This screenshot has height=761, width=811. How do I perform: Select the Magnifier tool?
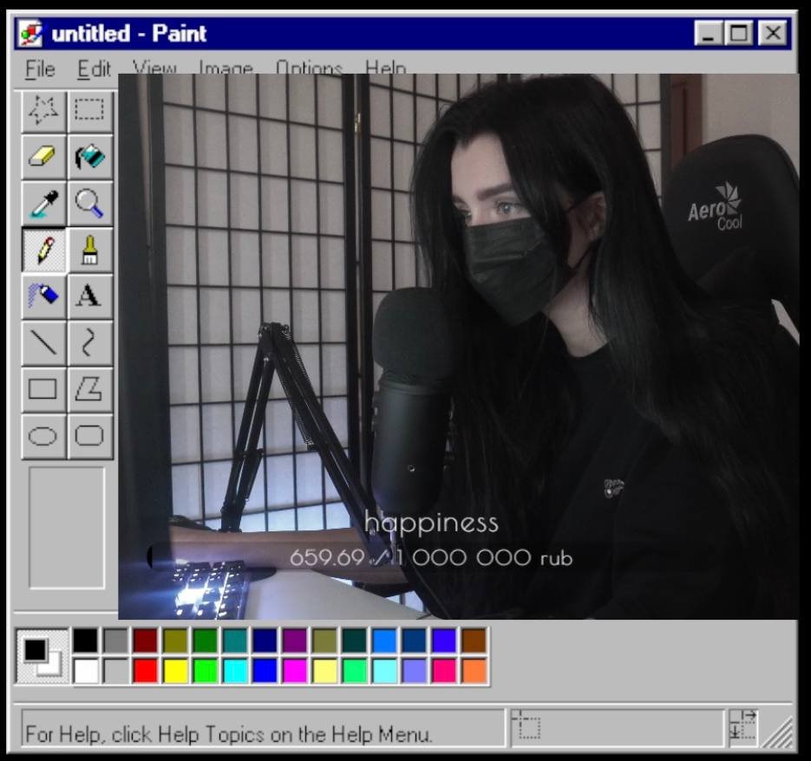[89, 203]
